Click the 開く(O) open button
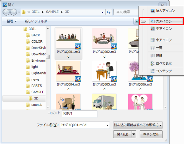The height and width of the screenshot is (144, 184). (122, 134)
